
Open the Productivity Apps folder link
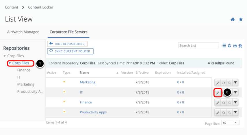coord(93,112)
